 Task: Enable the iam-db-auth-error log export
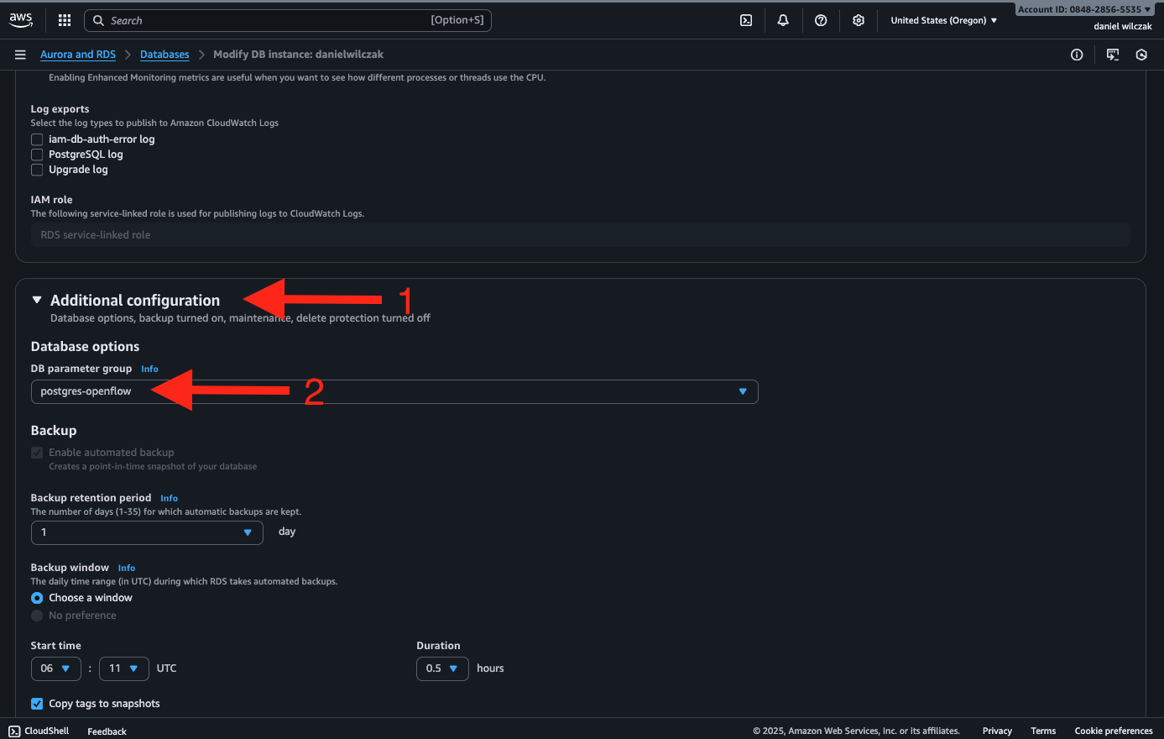click(37, 139)
